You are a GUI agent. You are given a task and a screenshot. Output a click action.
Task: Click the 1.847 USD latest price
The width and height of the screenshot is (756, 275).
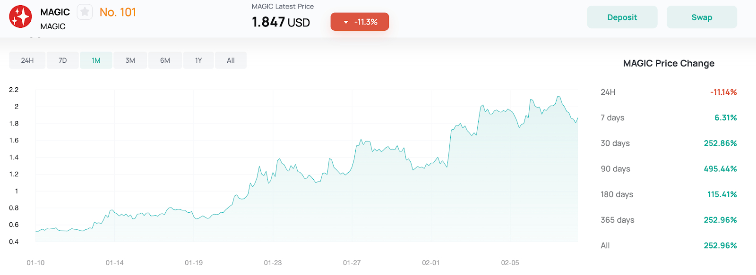coord(281,22)
